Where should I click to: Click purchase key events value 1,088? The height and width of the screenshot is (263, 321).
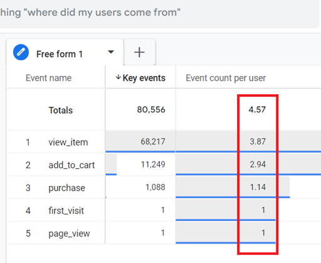click(155, 187)
